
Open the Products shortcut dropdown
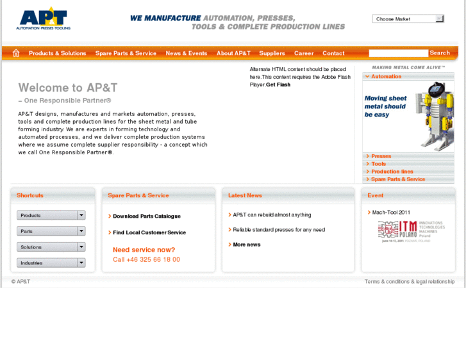coord(51,215)
